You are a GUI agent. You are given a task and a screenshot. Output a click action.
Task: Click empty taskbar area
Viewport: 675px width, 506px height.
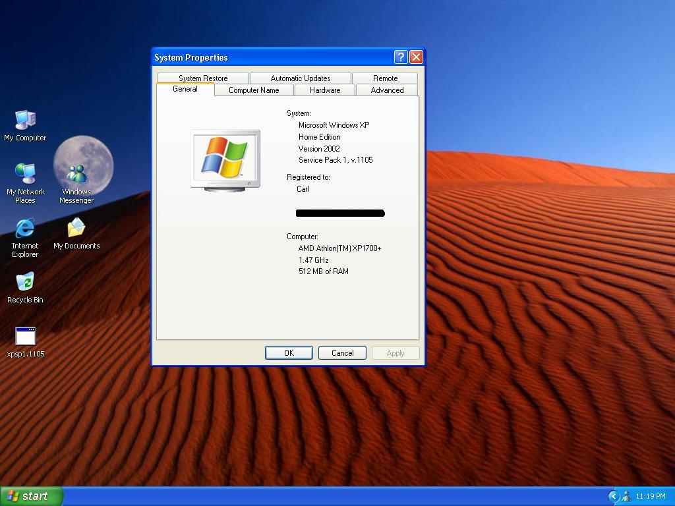(x=336, y=496)
